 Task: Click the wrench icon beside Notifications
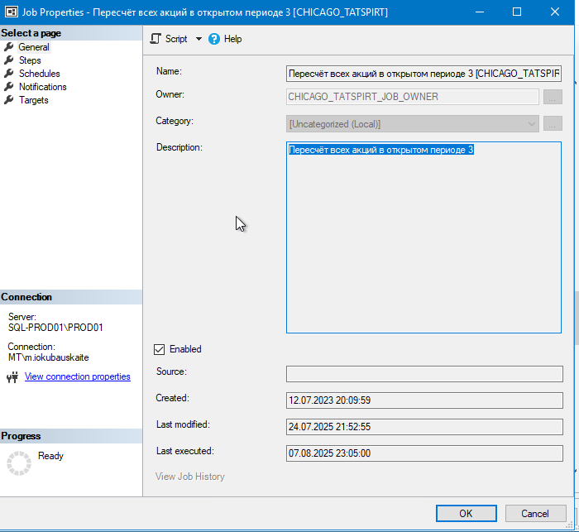point(9,87)
